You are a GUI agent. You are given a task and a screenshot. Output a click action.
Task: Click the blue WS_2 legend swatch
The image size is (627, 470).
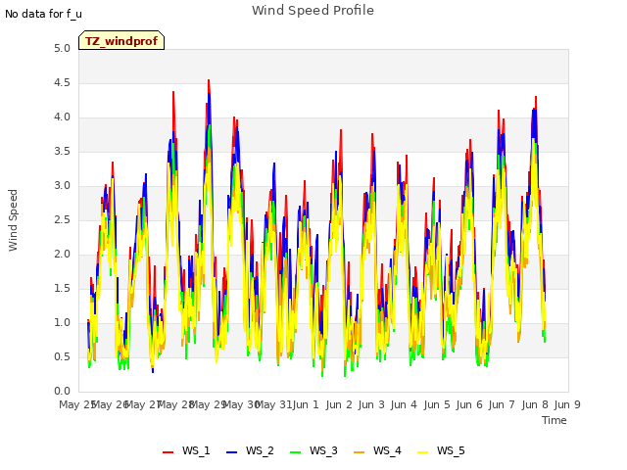pyautogui.click(x=231, y=451)
